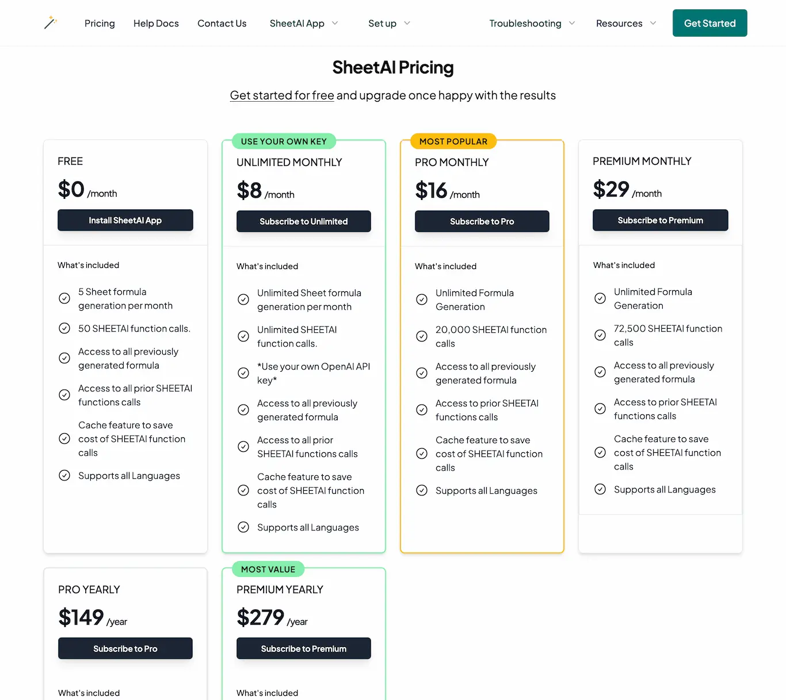The image size is (786, 700).
Task: Click the MOST POPULAR badge on Pro Monthly
Action: (452, 141)
